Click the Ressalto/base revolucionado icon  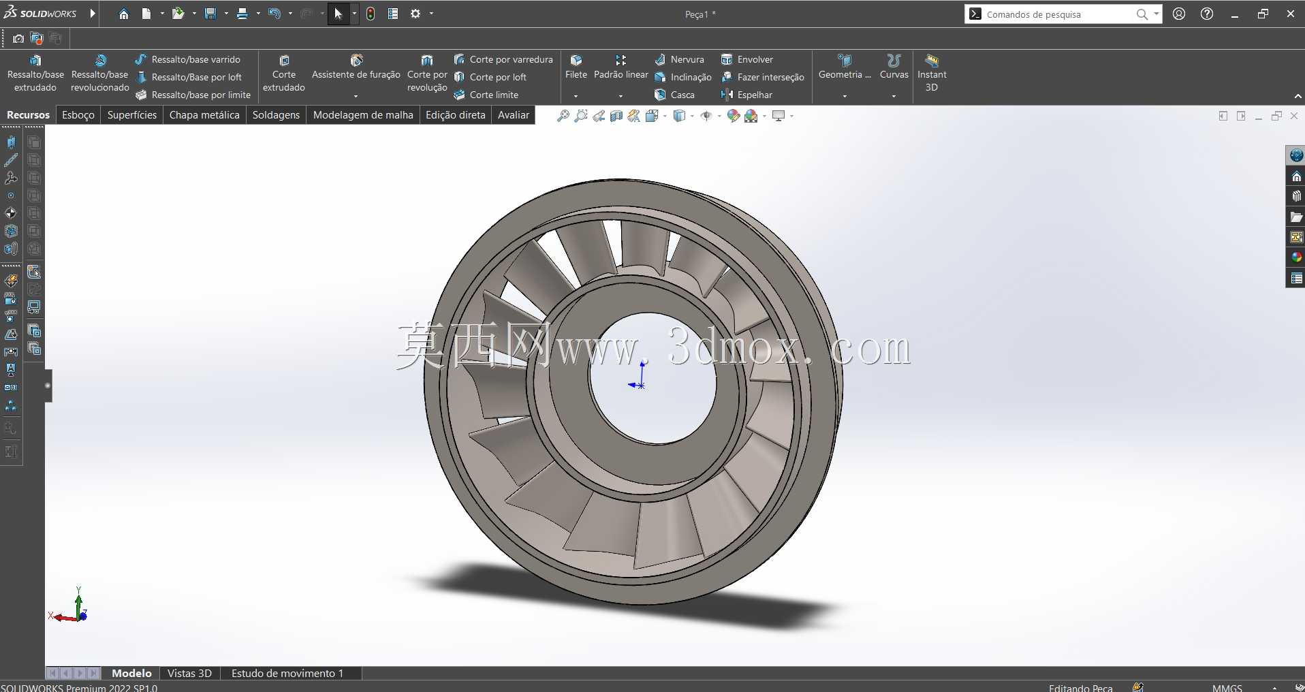100,61
